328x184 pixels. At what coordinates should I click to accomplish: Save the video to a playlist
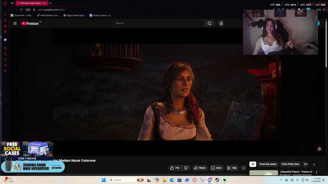coord(216,168)
